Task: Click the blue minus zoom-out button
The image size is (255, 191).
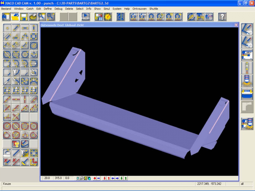Action: pyautogui.click(x=98, y=178)
